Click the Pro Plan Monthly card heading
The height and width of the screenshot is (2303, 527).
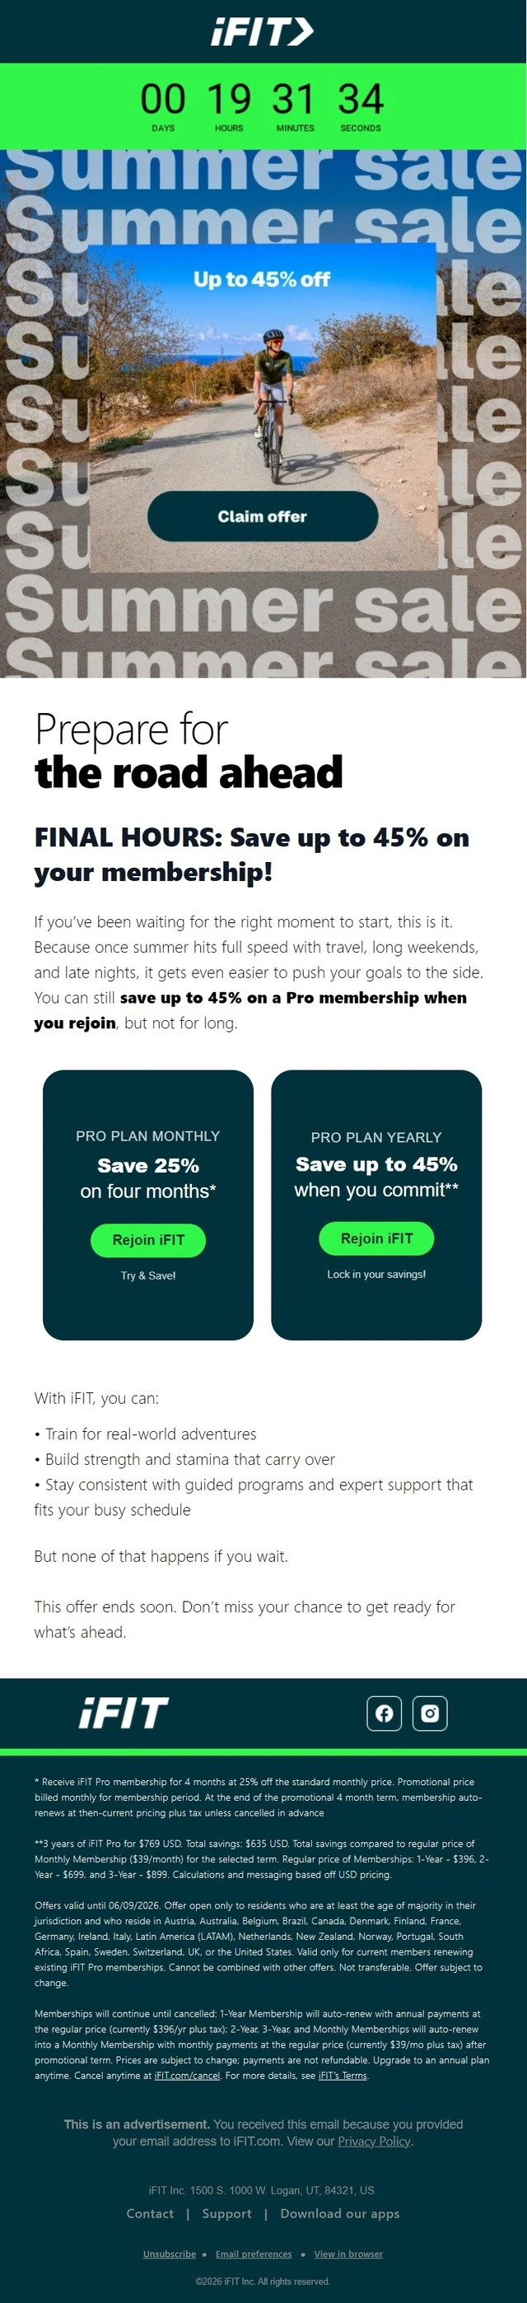coord(147,1135)
